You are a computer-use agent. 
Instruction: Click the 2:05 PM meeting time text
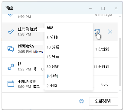click(25, 52)
